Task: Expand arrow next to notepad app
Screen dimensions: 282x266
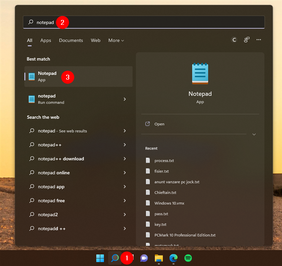Action: 124,186
